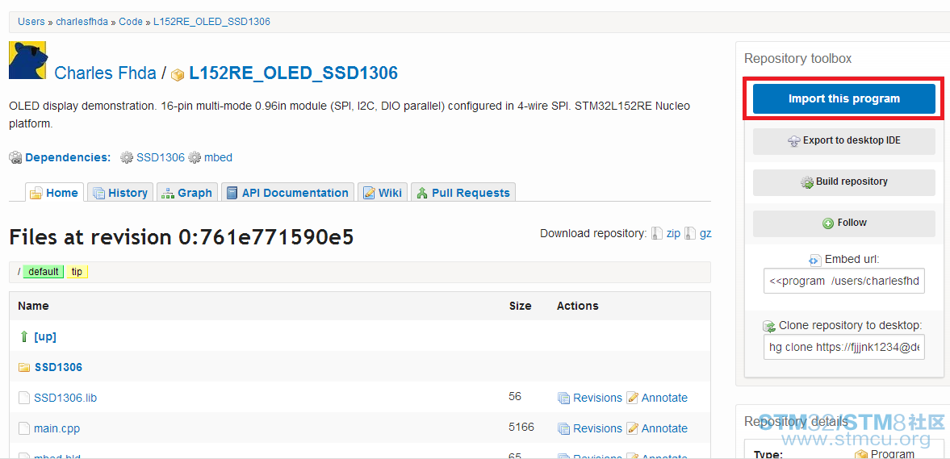Annotate the main.cpp file
Image resolution: width=950 pixels, height=459 pixels.
pos(664,428)
